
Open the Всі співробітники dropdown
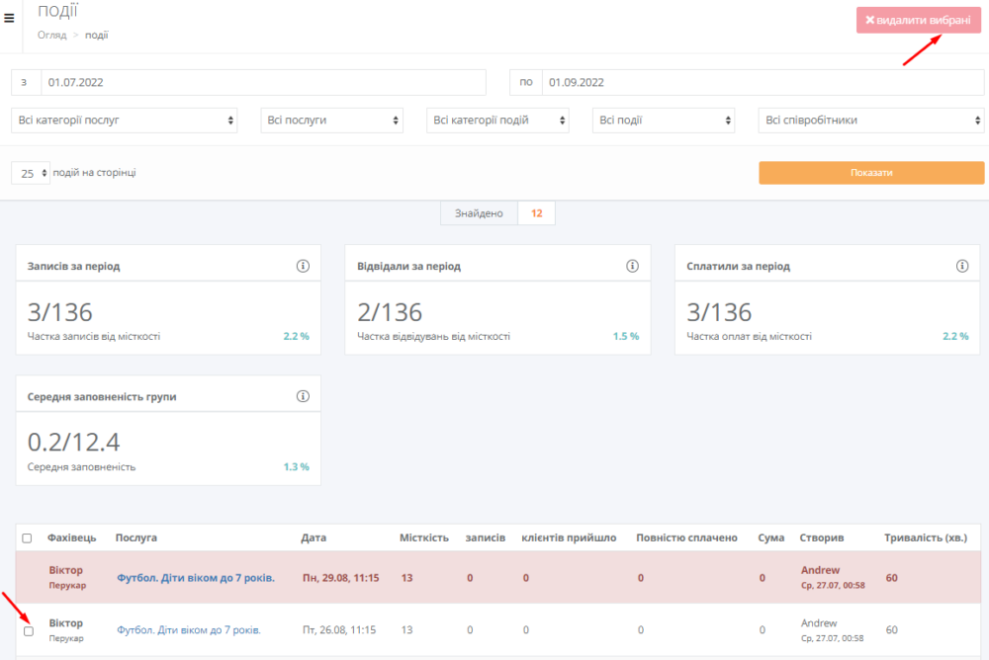[x=870, y=121]
